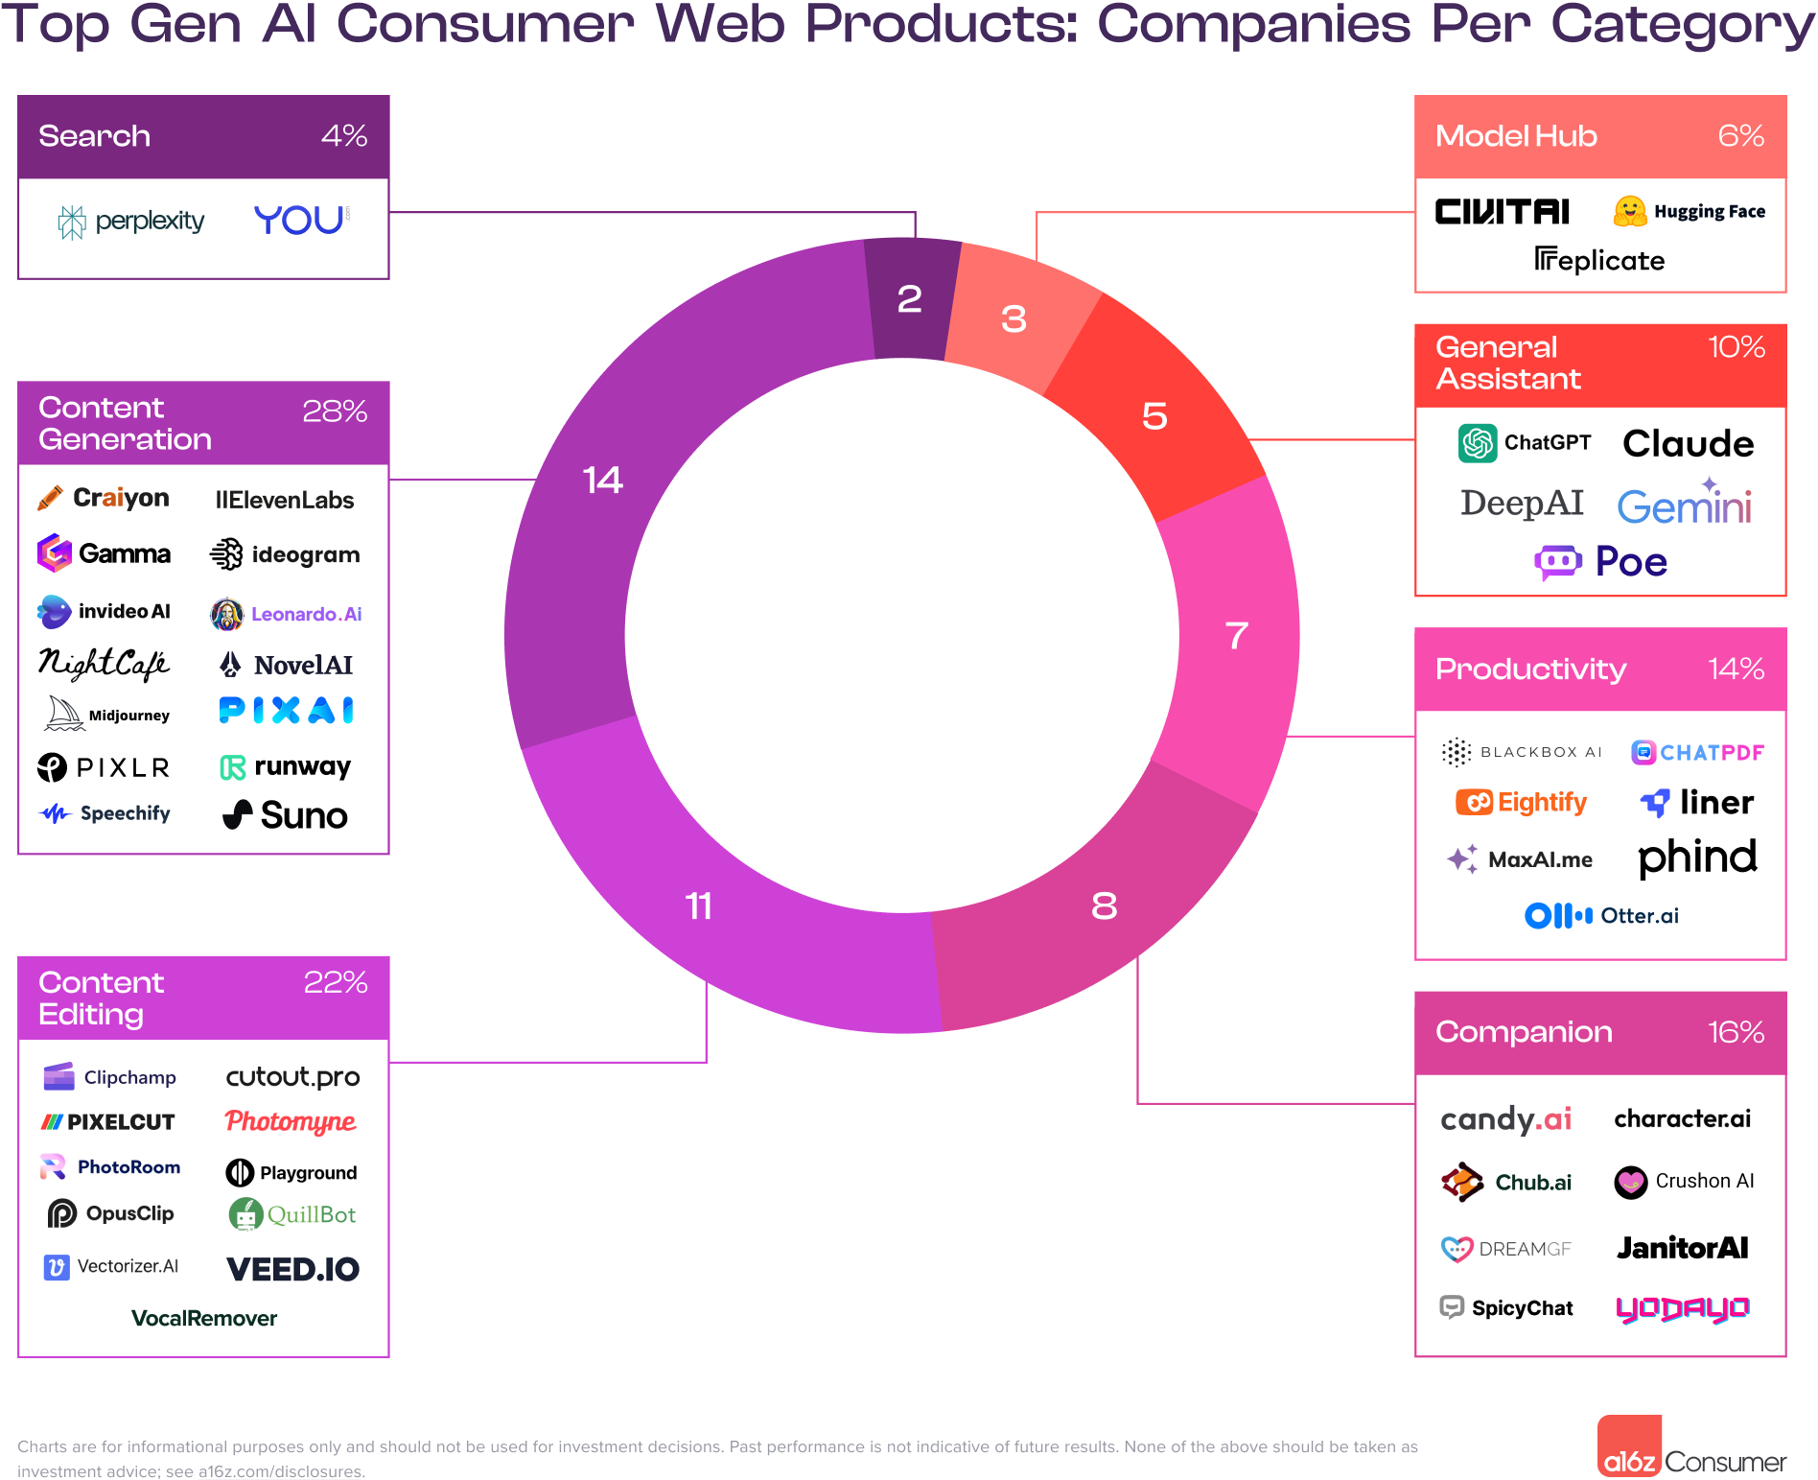Click the Midjourney sailboat icon
This screenshot has height=1480, width=1818.
[x=64, y=714]
